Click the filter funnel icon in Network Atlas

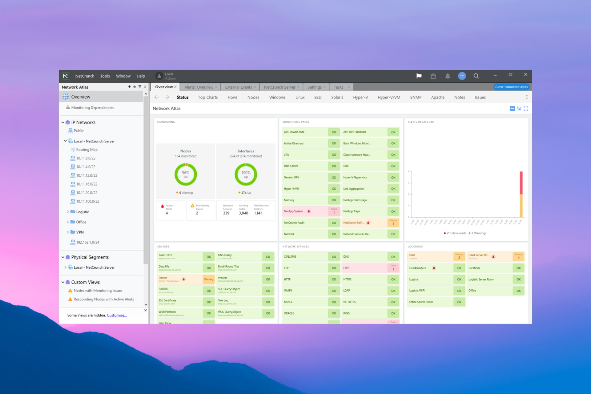tap(140, 87)
